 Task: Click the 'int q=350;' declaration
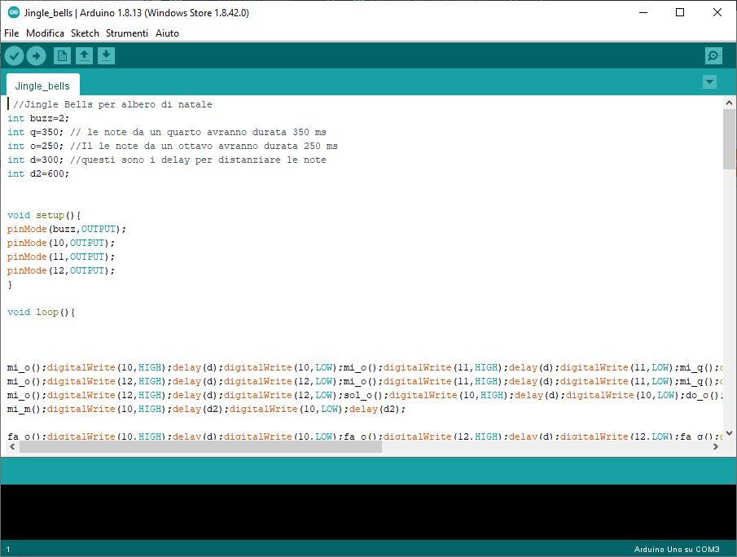(x=35, y=132)
